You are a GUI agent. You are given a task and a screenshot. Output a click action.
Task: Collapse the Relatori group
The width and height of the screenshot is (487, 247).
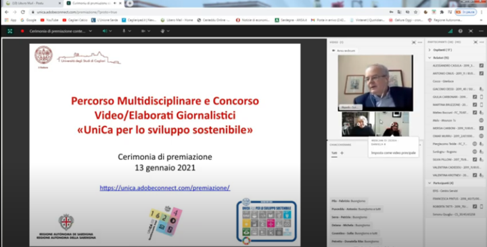tap(430, 57)
